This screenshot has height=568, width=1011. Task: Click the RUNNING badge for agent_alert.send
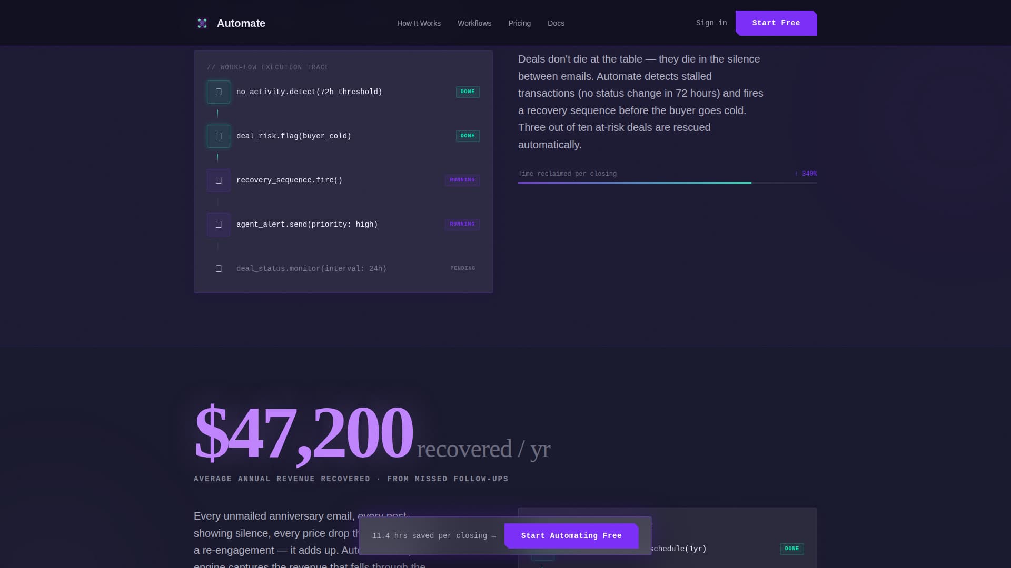point(462,225)
